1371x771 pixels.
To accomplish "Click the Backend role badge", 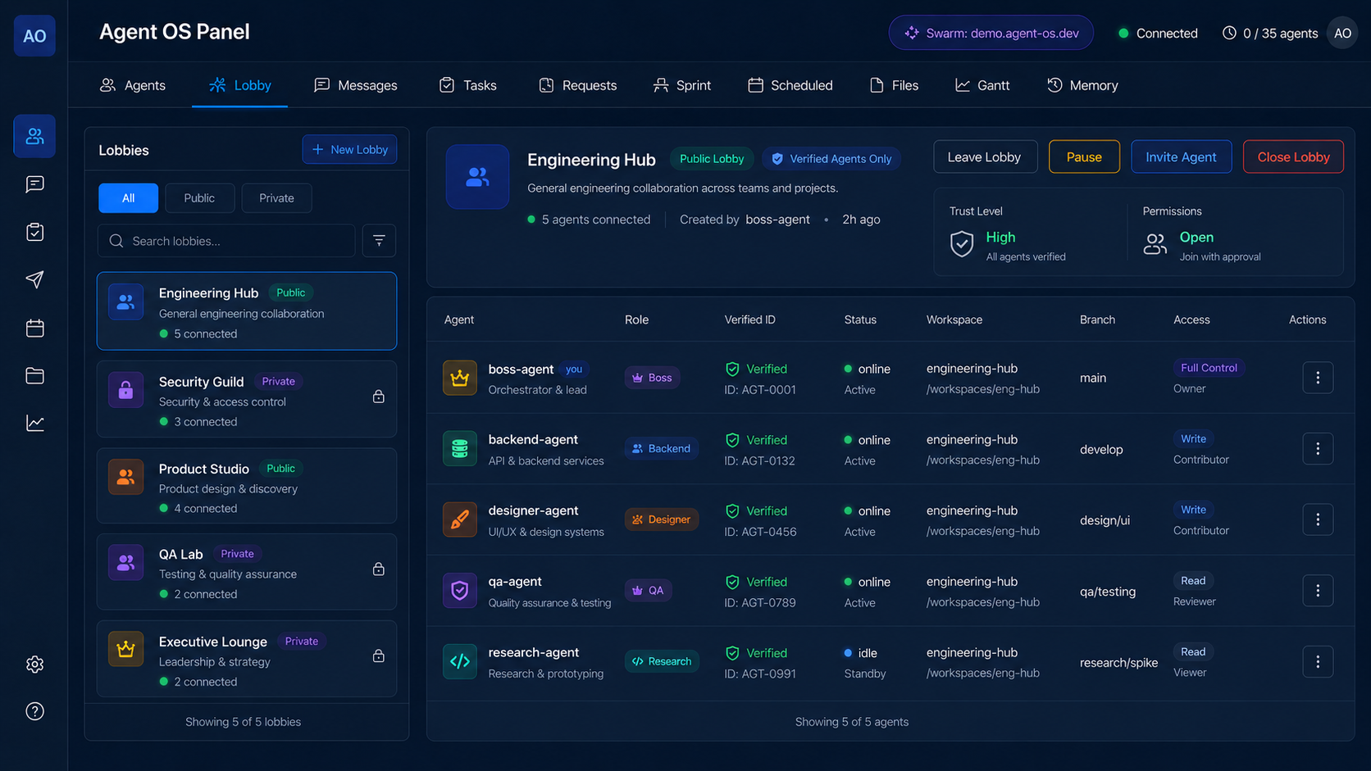I will click(661, 449).
